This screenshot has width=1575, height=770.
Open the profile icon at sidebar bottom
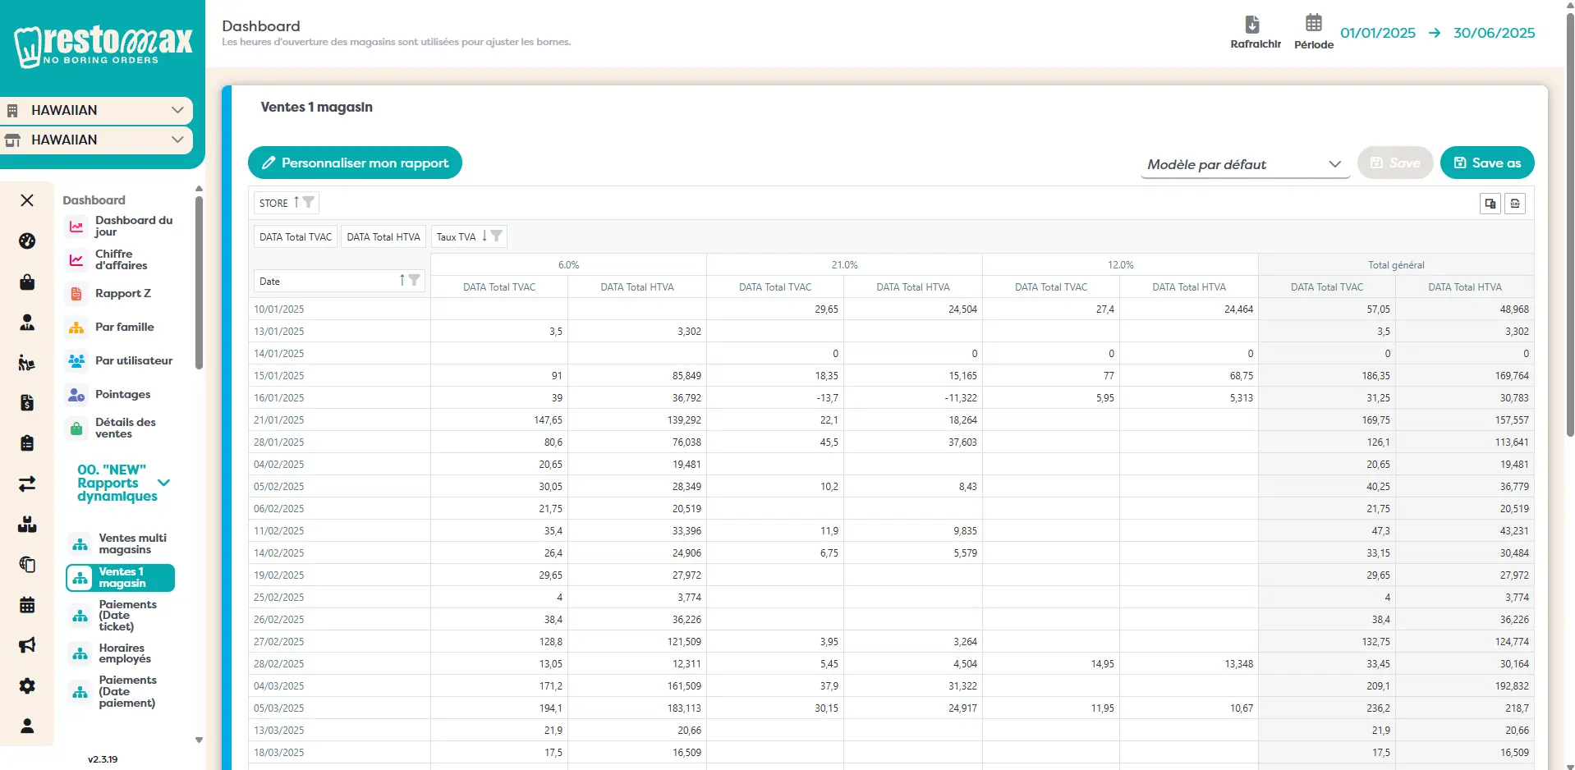pos(27,726)
